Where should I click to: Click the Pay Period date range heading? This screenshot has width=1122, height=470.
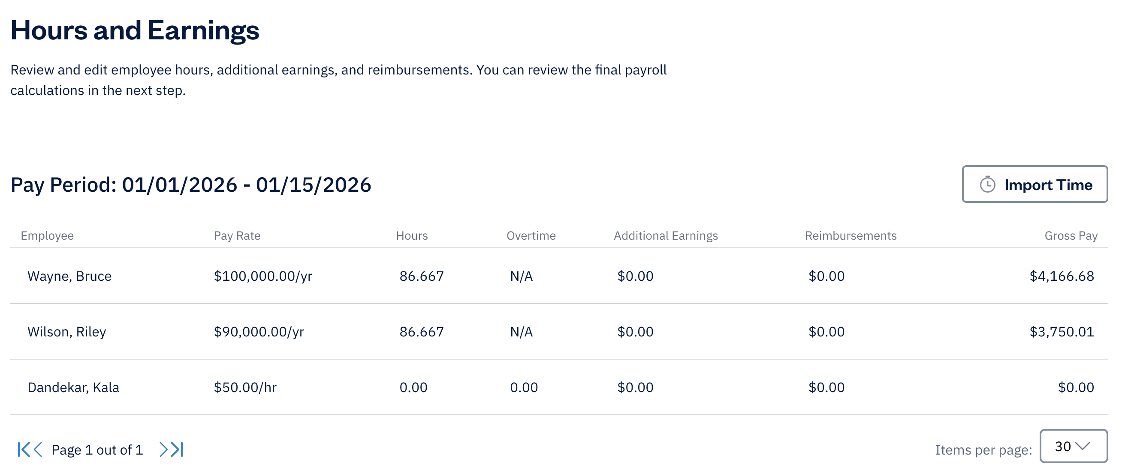pos(192,184)
